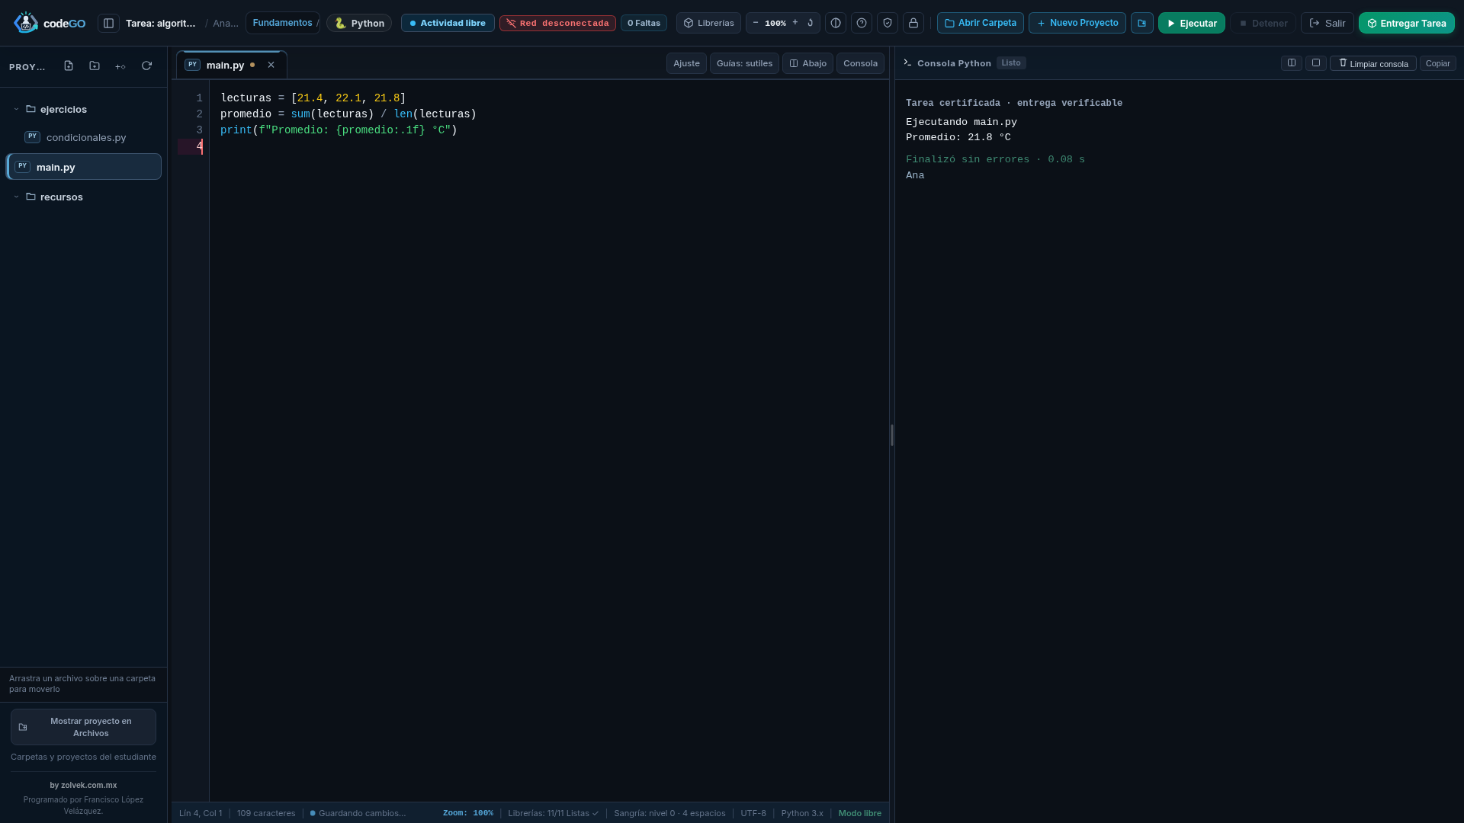
Task: Open the 0 Faltas counter
Action: tap(644, 23)
